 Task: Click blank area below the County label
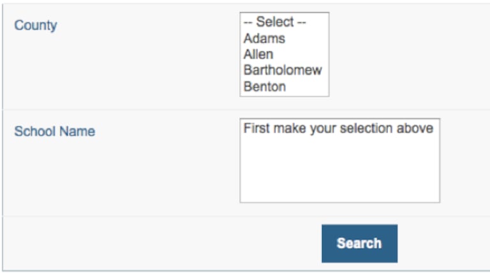[64, 70]
